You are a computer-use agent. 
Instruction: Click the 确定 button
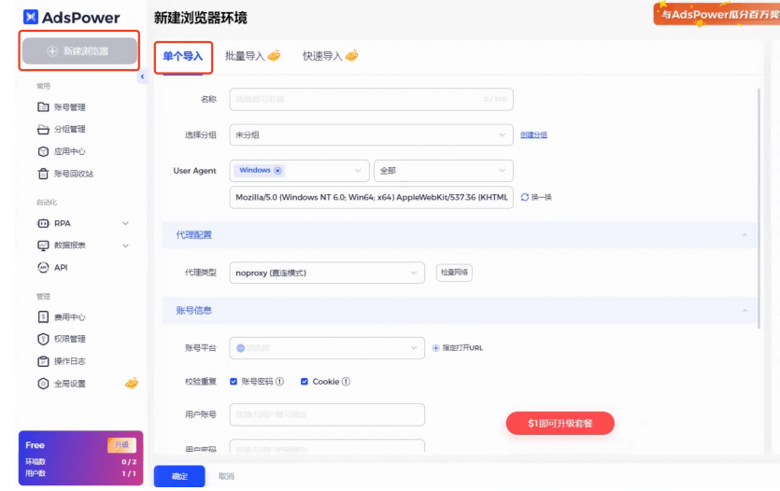coord(179,476)
